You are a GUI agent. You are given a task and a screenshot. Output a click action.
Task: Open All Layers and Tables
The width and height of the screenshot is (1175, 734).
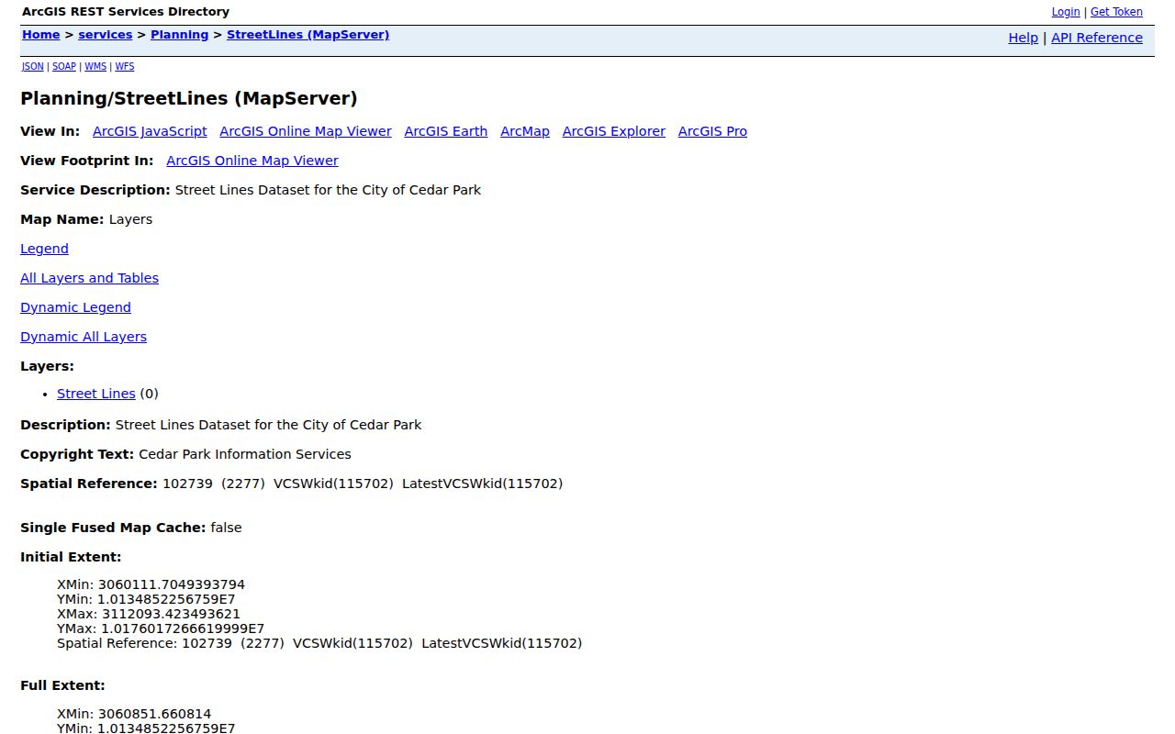click(89, 278)
